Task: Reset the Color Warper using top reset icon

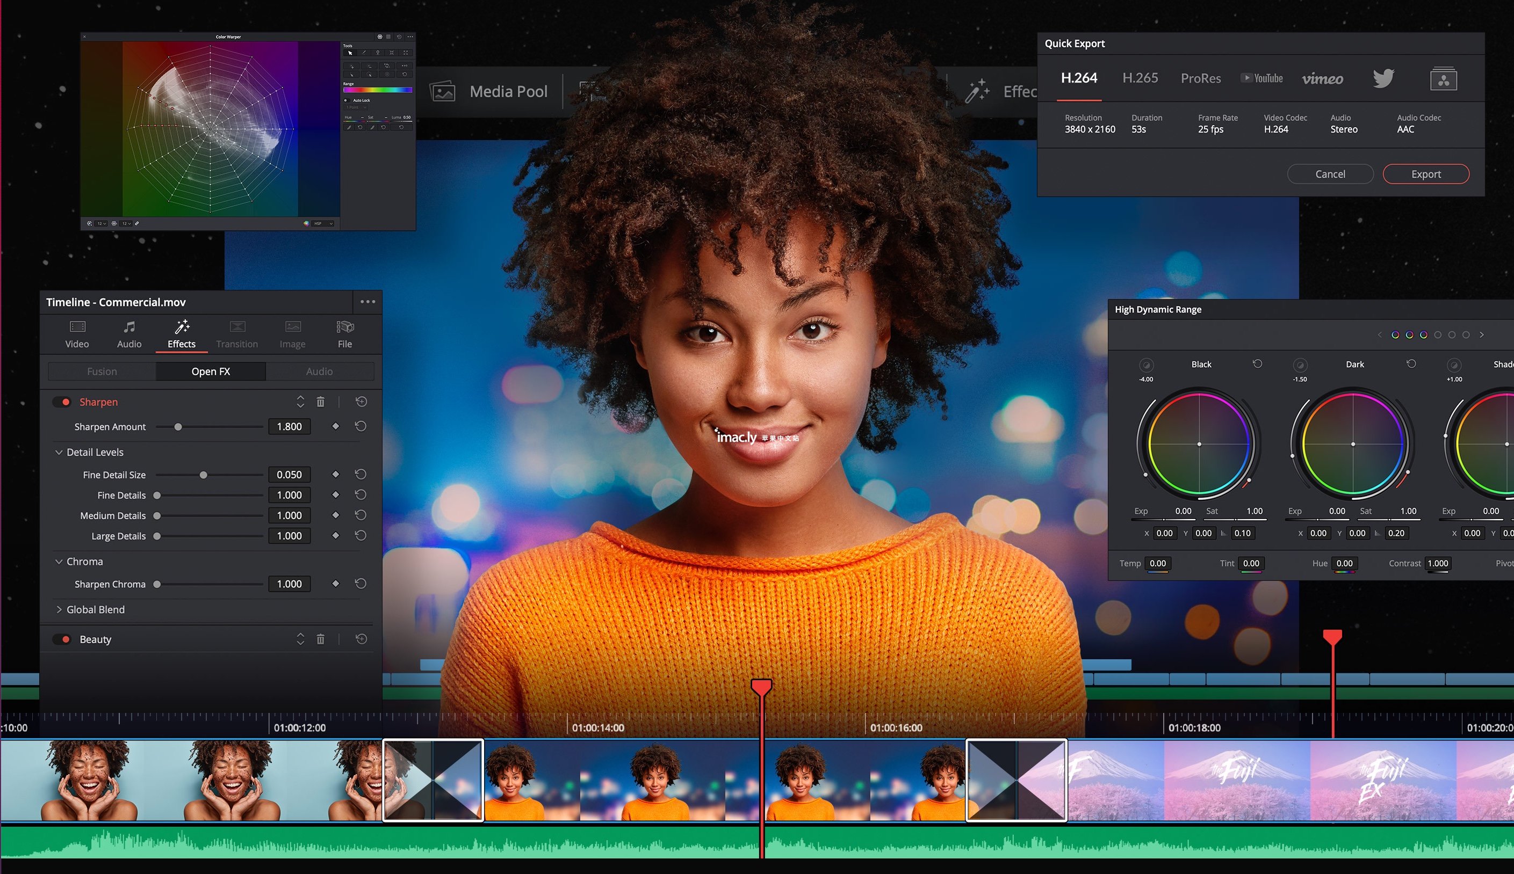Action: (399, 37)
